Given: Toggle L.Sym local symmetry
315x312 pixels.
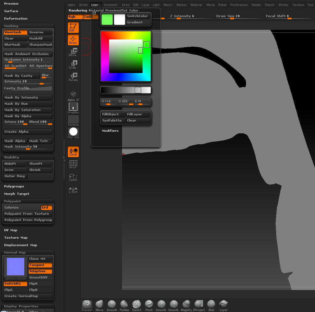Looking at the screenshot, I should click(73, 189).
